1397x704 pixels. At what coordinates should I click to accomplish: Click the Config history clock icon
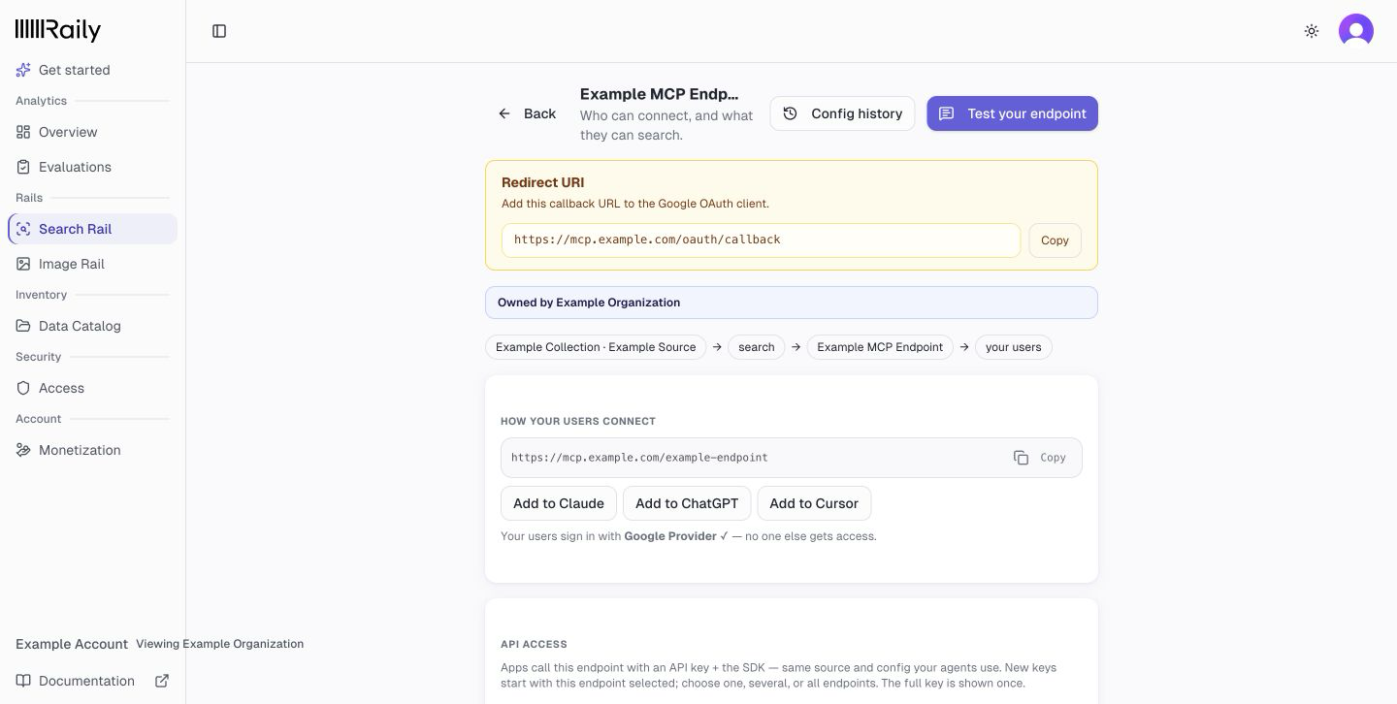pos(791,113)
